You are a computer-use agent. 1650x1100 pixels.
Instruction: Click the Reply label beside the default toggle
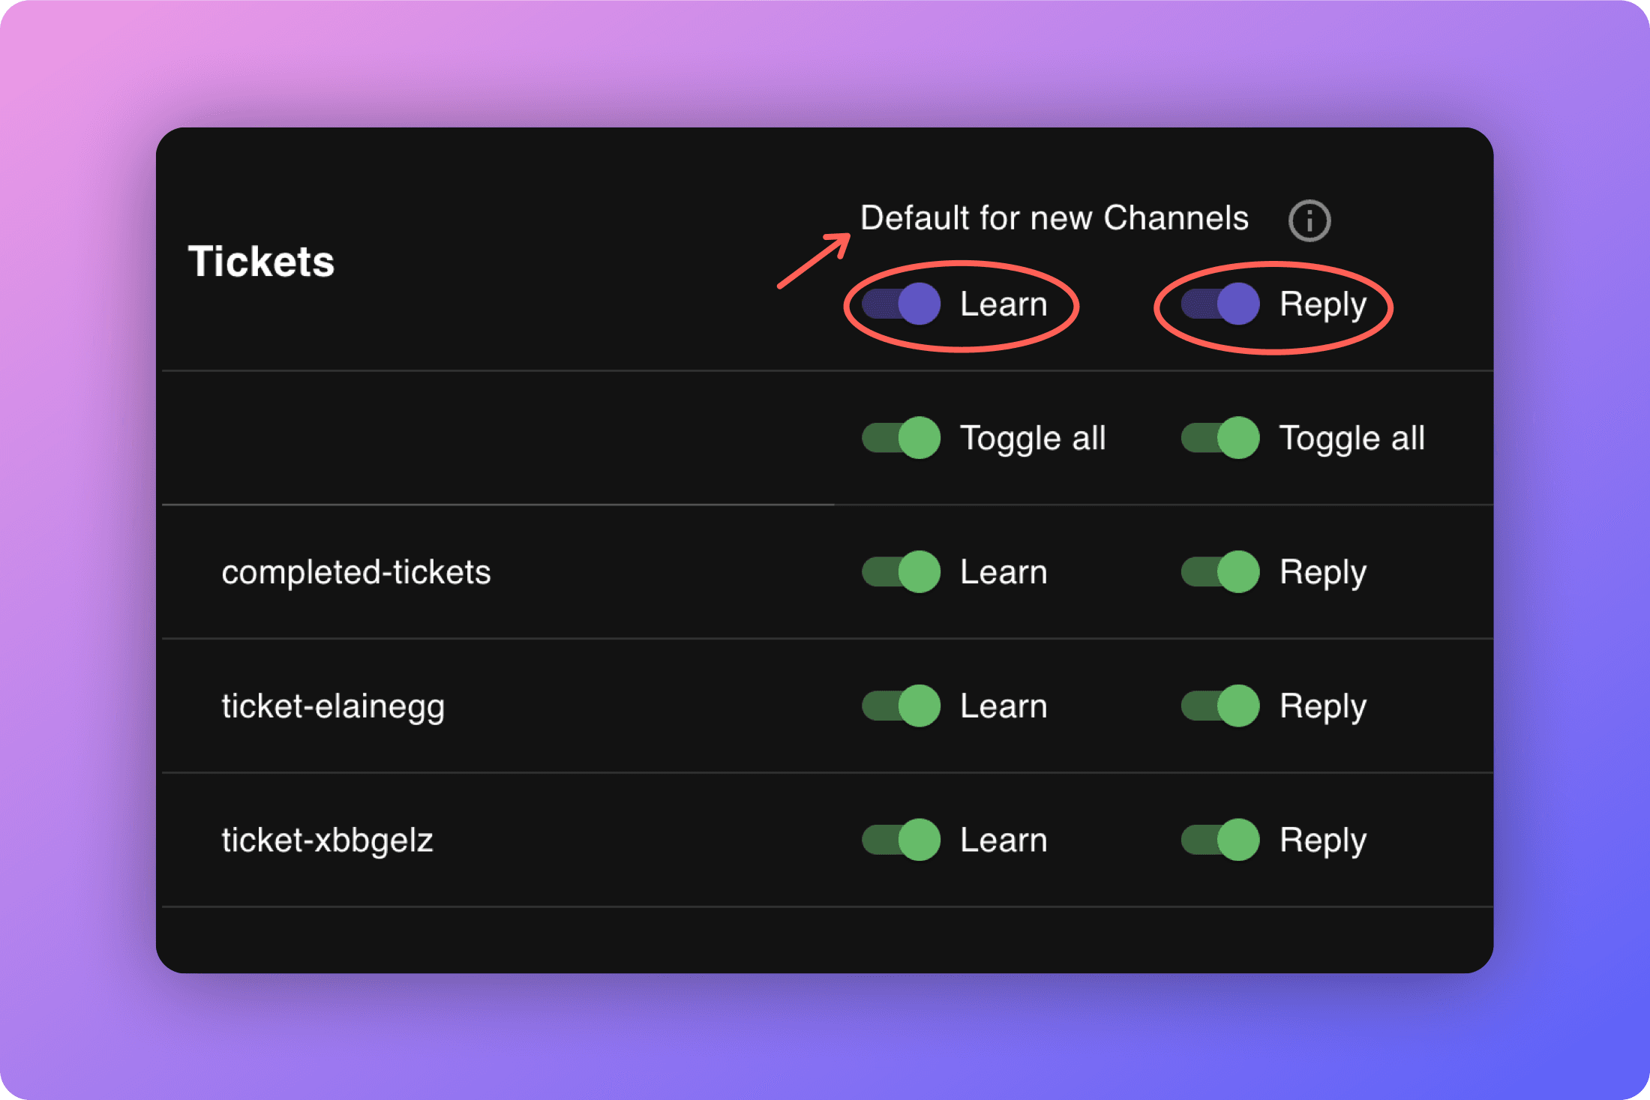click(1323, 304)
